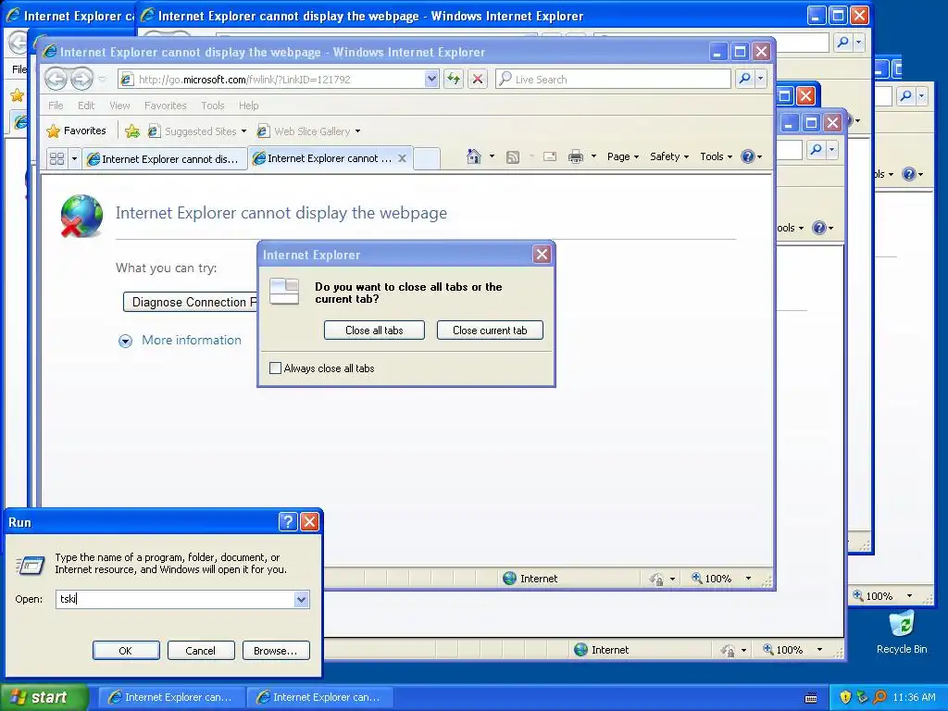The image size is (948, 711).
Task: Open the Help menu in menu bar
Action: [248, 106]
